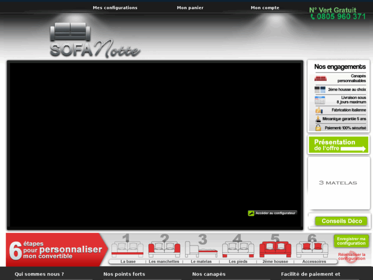Click Enregistrer ma configuration button

coord(351,241)
